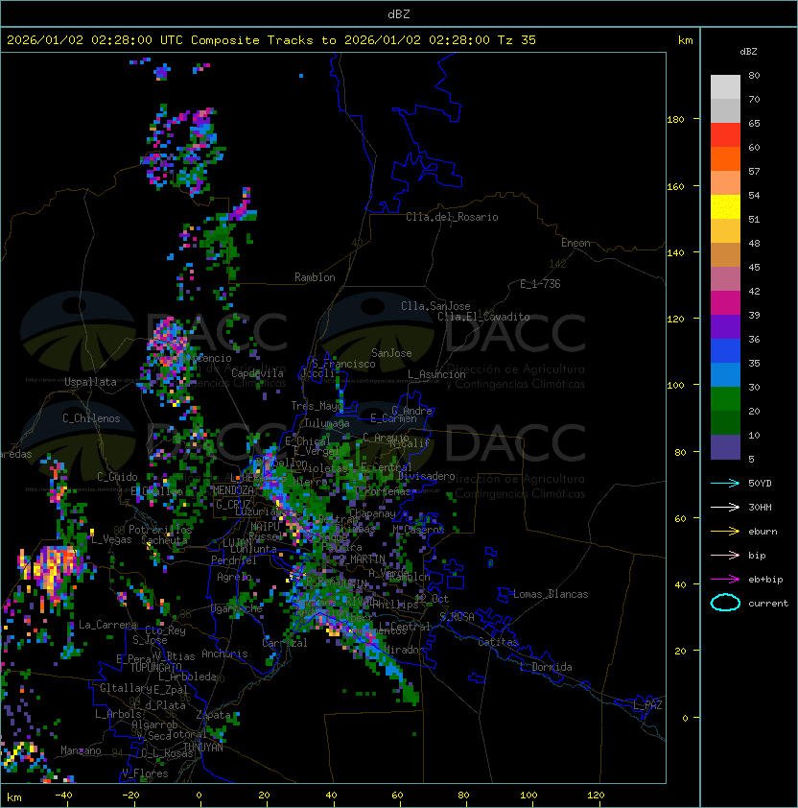This screenshot has width=798, height=808.
Task: Click the L_Asuncion place label
Action: pyautogui.click(x=436, y=374)
